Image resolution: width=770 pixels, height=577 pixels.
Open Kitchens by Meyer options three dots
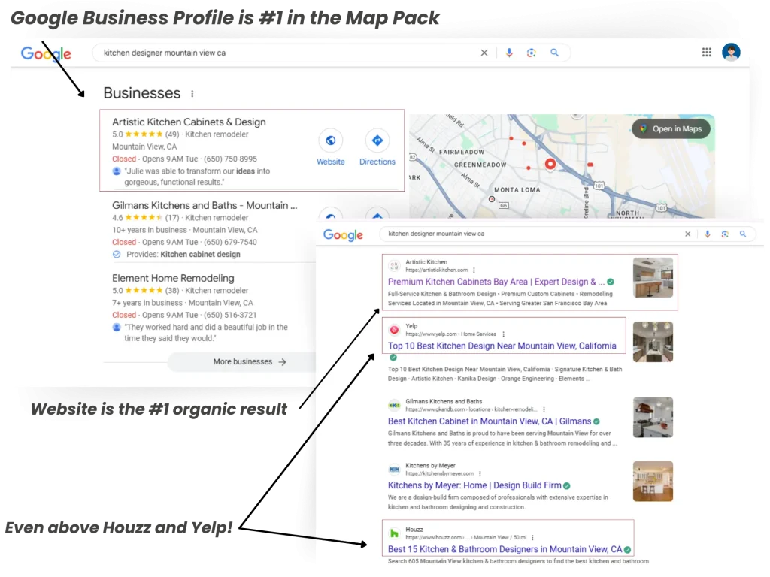480,474
